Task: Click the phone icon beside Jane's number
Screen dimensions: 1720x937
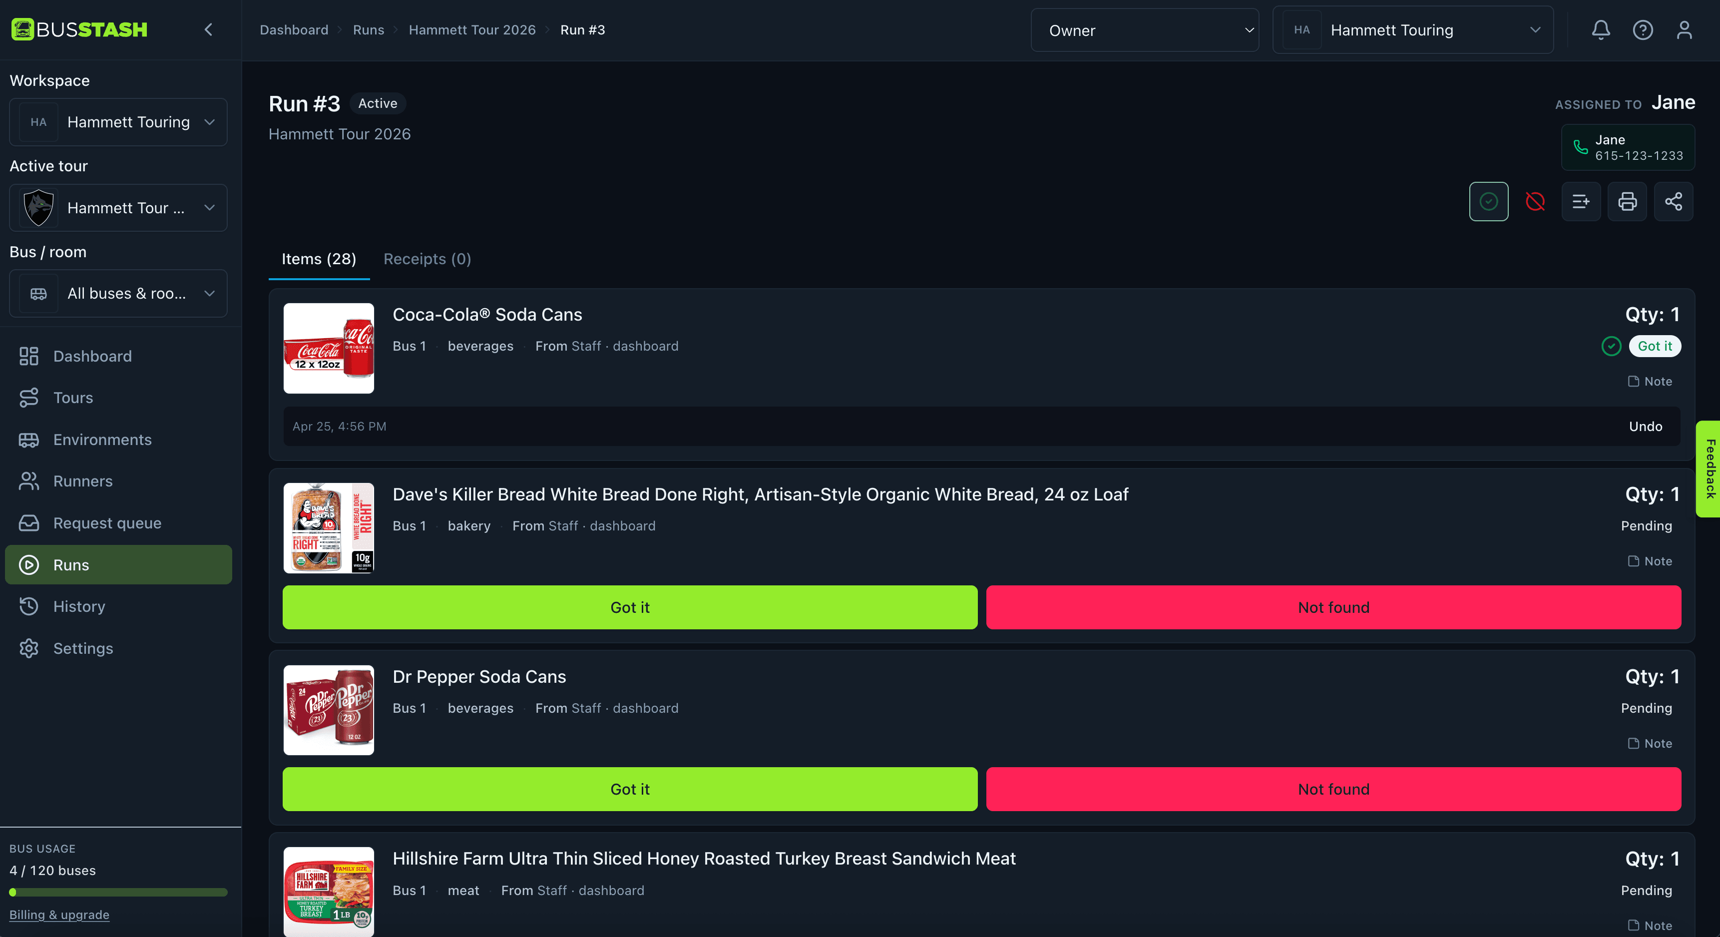Action: [1581, 148]
